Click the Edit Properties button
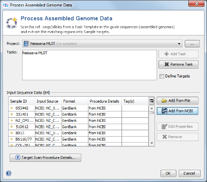The image size is (207, 182). point(177,126)
